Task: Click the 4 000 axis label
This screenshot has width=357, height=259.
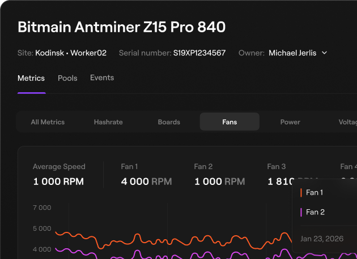Action: pyautogui.click(x=42, y=249)
